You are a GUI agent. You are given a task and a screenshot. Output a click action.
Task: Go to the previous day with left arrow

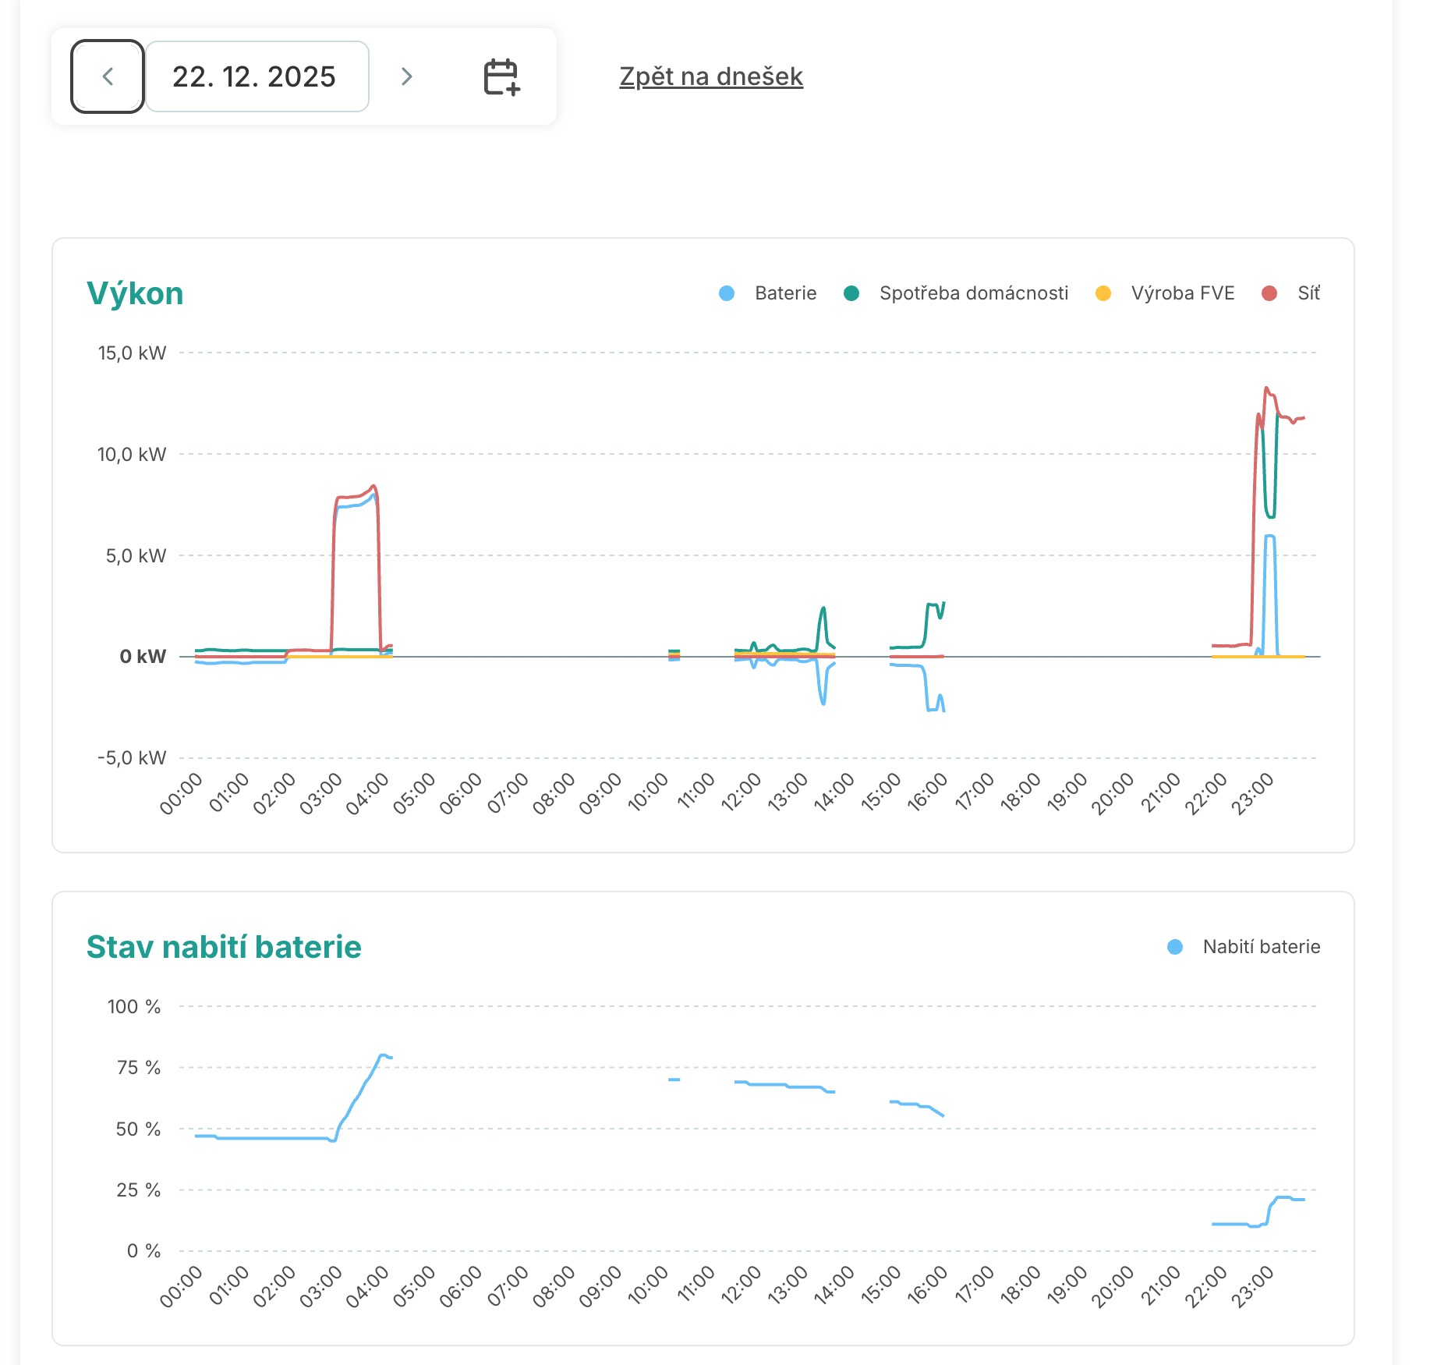coord(108,76)
